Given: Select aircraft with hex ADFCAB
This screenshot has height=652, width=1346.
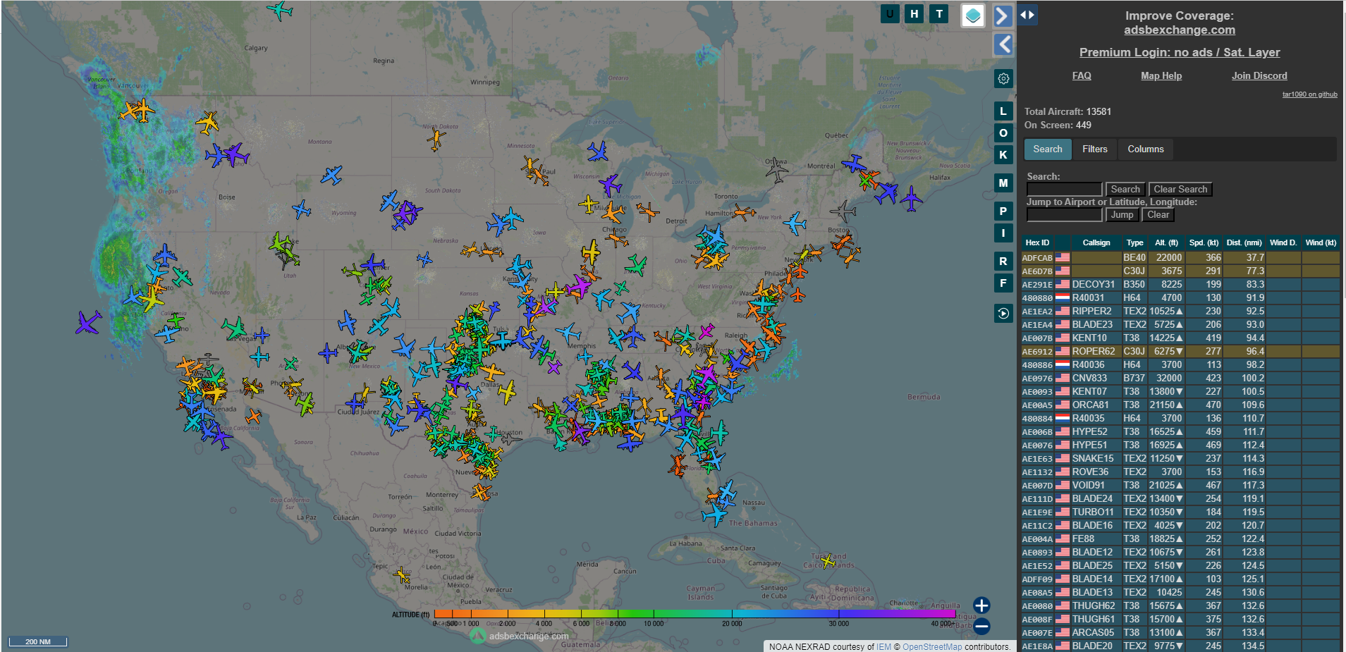Looking at the screenshot, I should pos(1180,257).
